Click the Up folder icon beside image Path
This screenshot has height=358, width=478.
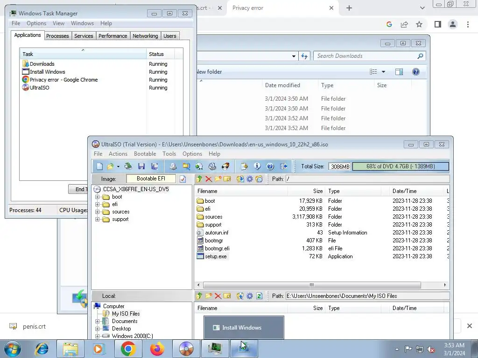point(199,179)
